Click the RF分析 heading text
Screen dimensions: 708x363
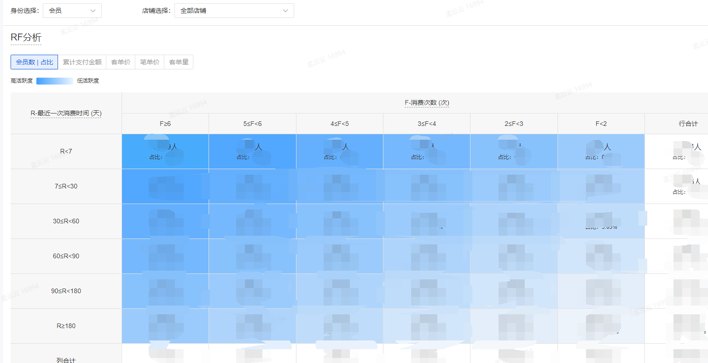pos(26,38)
